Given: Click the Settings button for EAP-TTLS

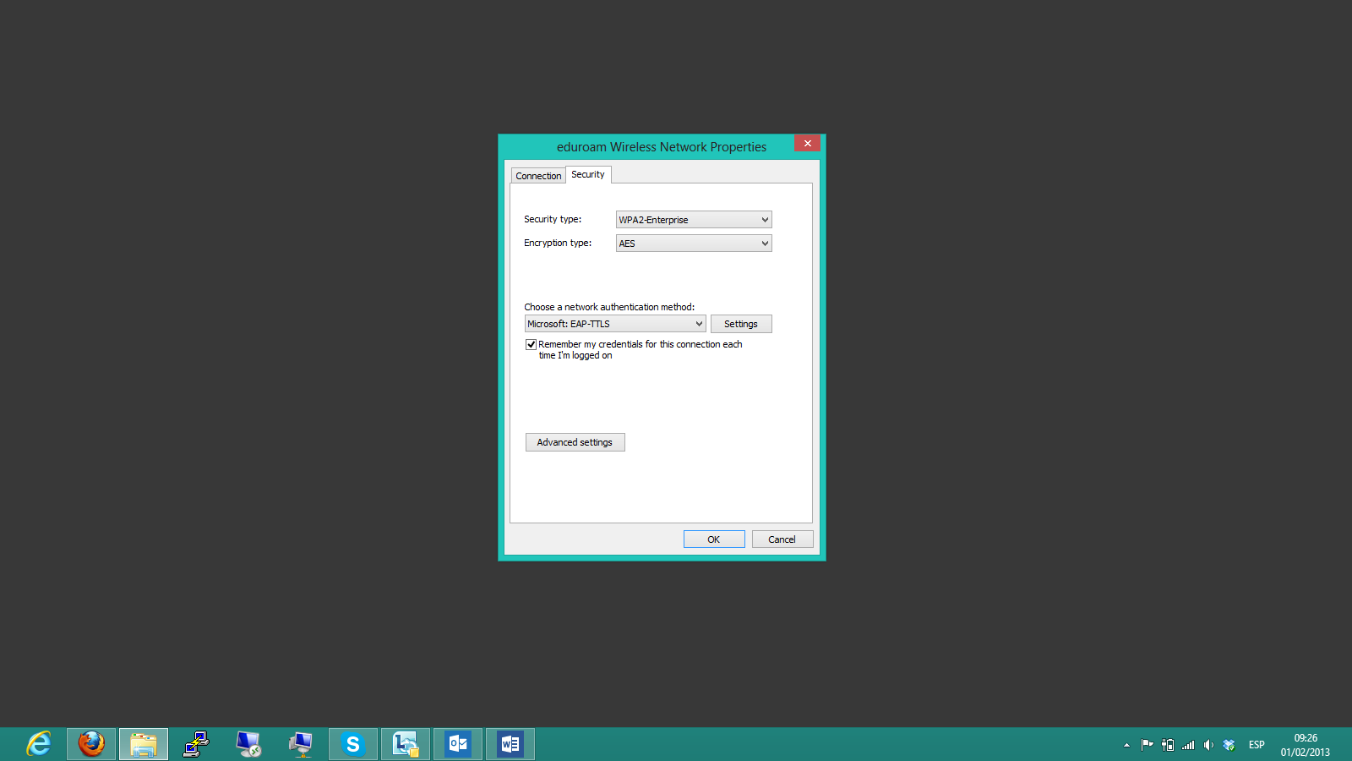Looking at the screenshot, I should tap(741, 324).
